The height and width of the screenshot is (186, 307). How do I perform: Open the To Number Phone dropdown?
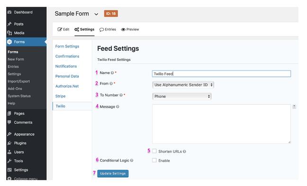(x=182, y=96)
